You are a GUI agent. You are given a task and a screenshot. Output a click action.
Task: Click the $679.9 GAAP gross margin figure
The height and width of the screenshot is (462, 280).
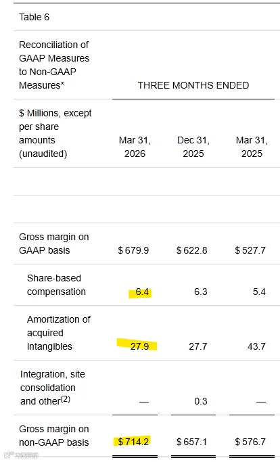click(x=133, y=250)
